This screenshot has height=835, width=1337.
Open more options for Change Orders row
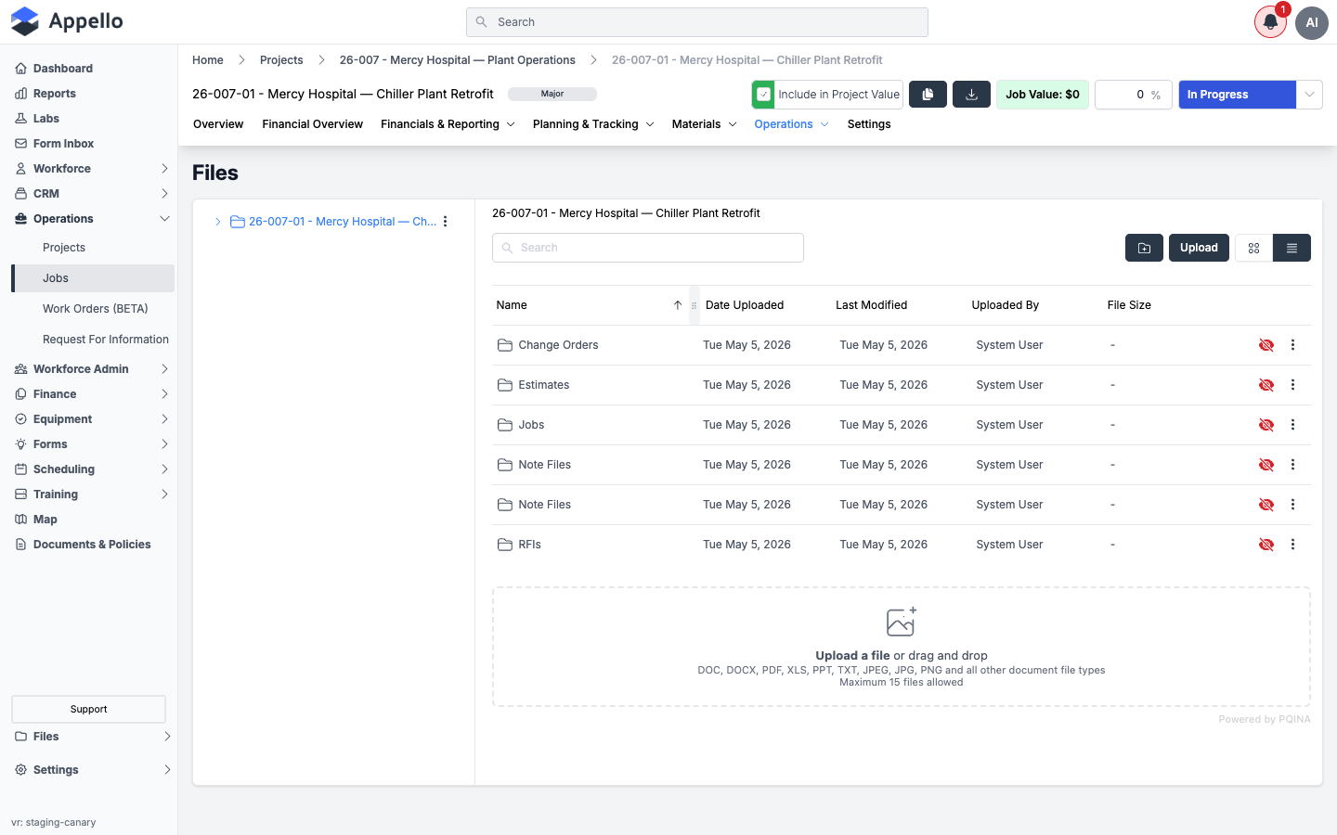[1292, 345]
